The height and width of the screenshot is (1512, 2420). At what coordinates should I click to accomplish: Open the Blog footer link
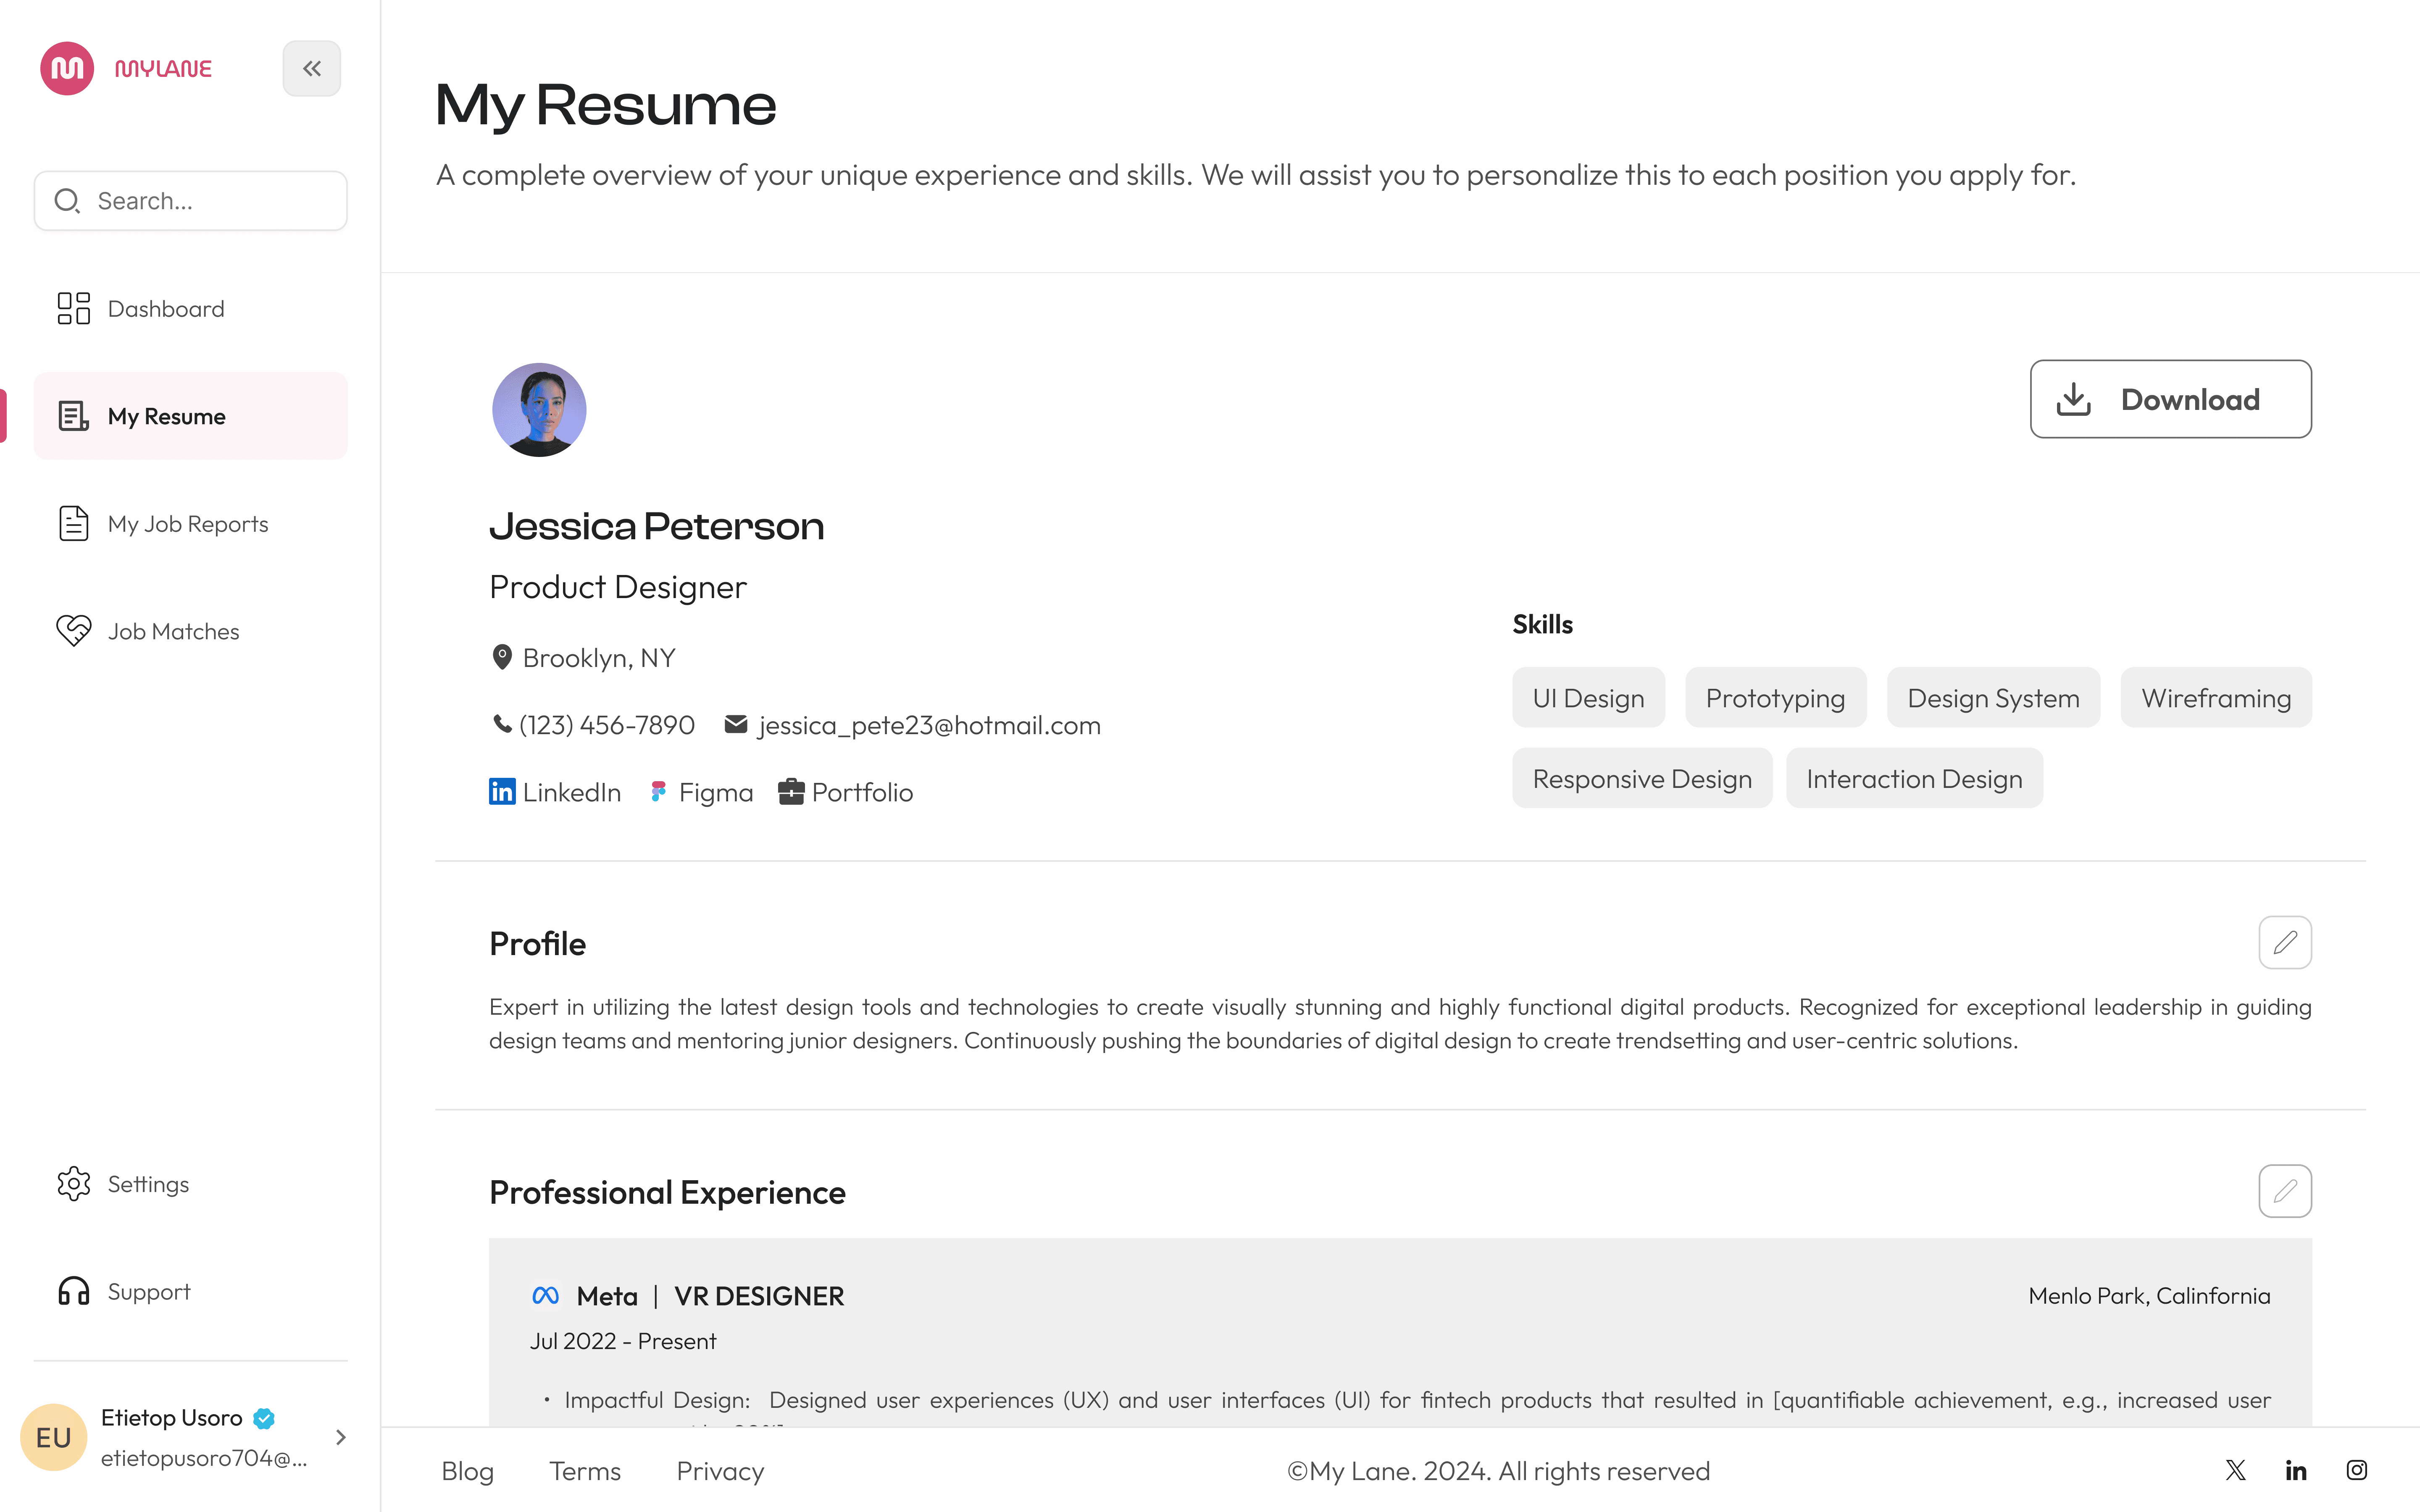point(467,1471)
